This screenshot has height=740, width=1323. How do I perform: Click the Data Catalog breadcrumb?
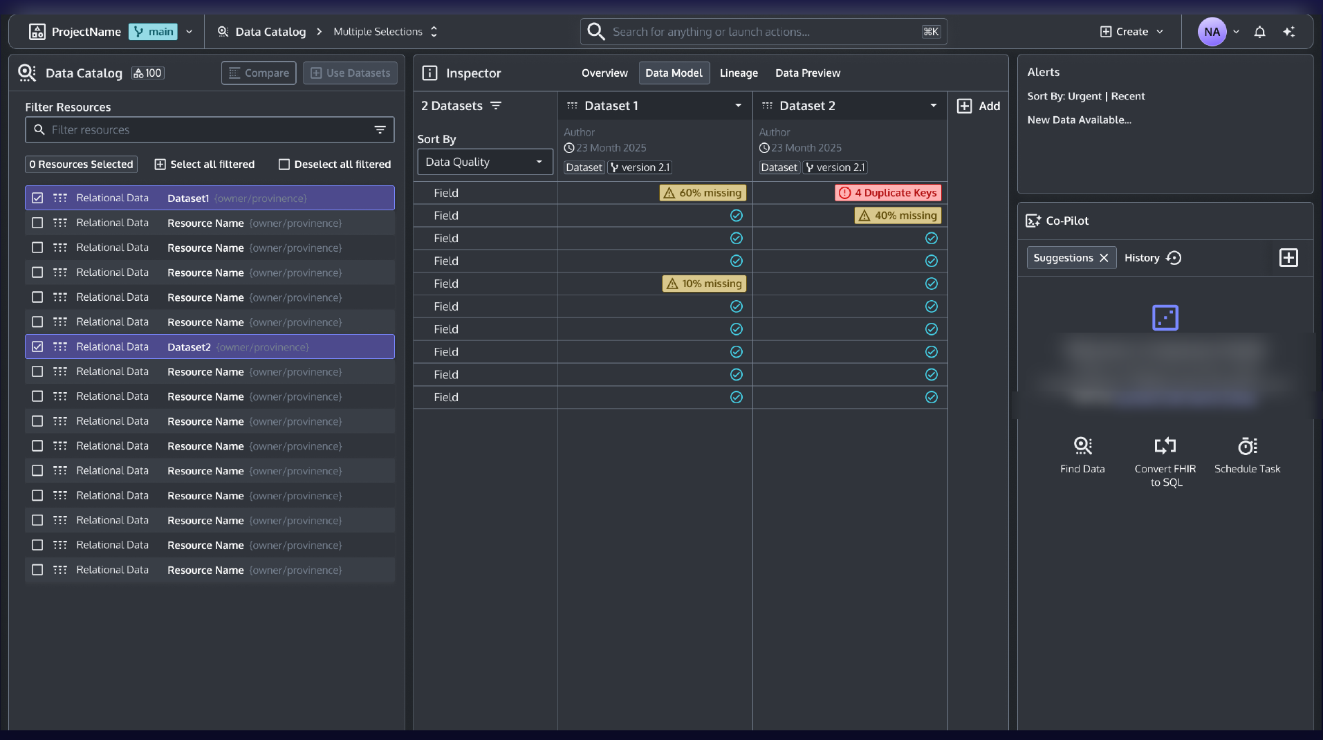click(x=261, y=32)
